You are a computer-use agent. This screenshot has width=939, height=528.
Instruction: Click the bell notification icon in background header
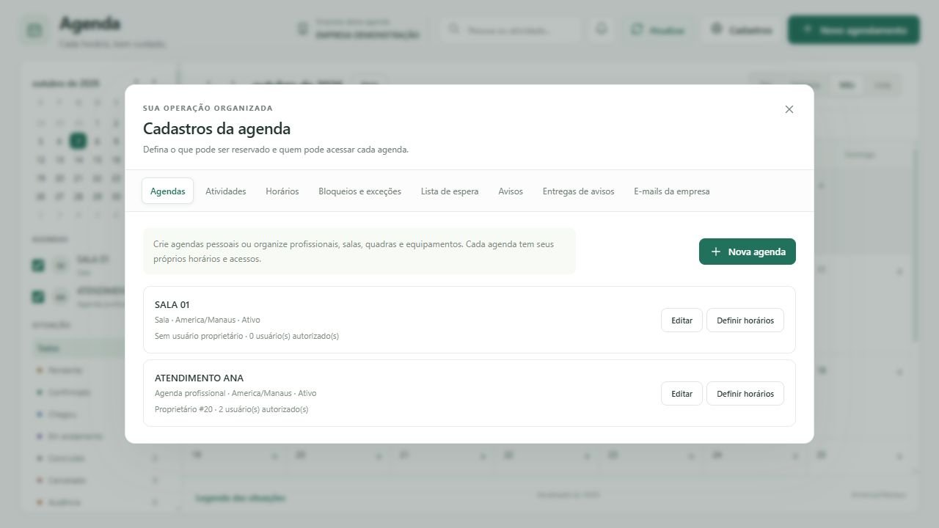[602, 29]
